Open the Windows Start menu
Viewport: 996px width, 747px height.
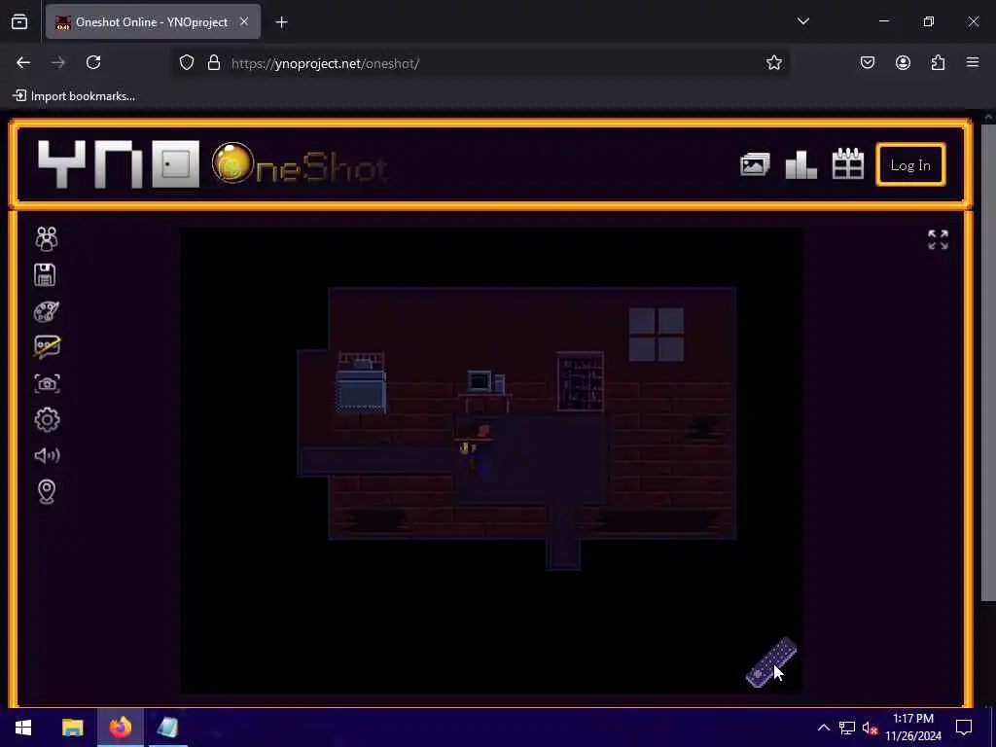click(23, 728)
